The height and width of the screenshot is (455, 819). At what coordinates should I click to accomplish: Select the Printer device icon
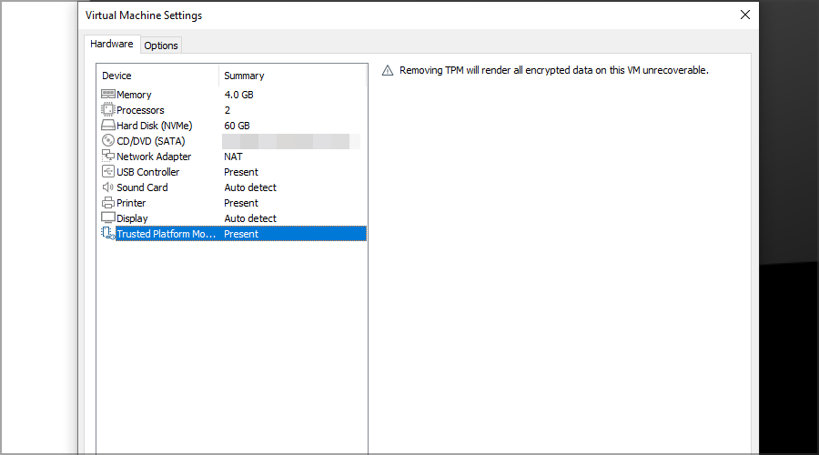click(x=107, y=203)
